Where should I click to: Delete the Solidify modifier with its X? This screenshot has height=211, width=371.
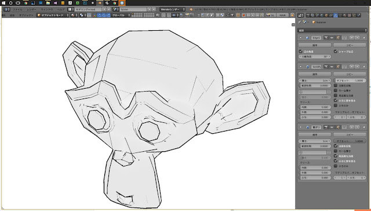pos(364,67)
